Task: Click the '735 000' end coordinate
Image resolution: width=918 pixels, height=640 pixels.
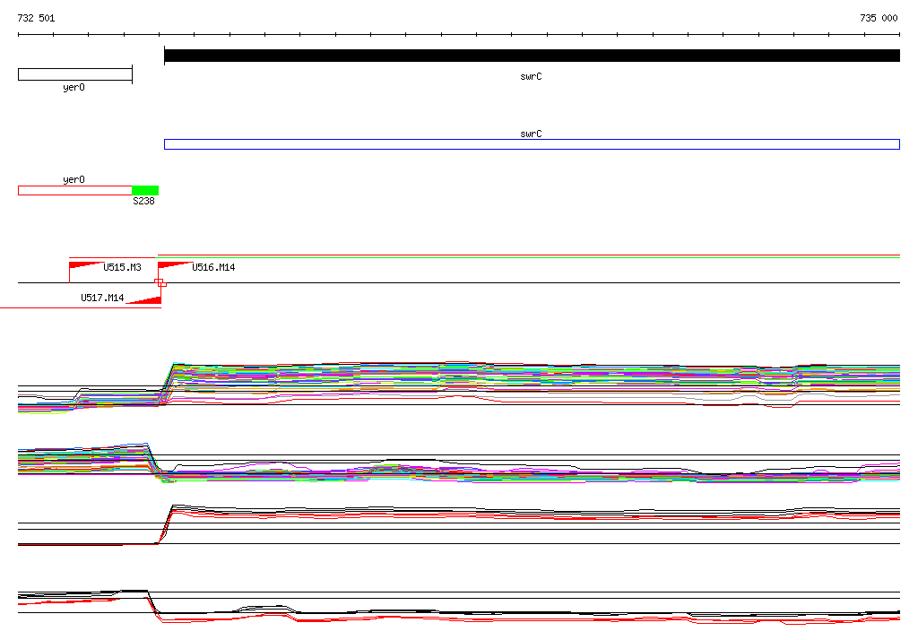Action: tap(879, 18)
